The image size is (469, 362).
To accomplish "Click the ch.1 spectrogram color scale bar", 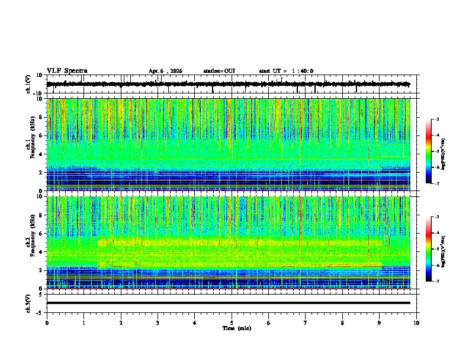I will coord(428,151).
